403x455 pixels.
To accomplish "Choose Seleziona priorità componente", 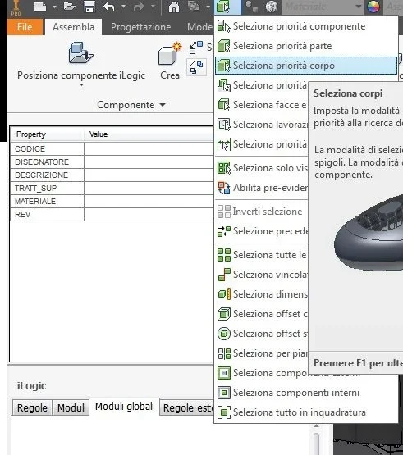I will pyautogui.click(x=305, y=26).
